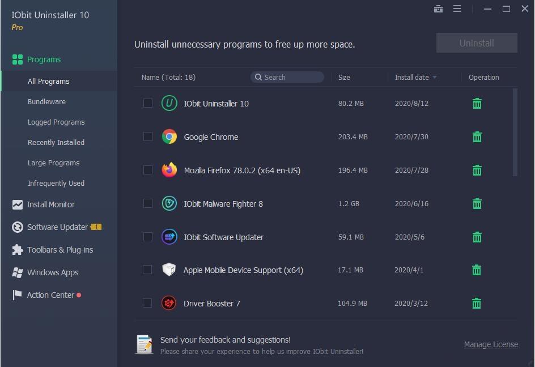Image resolution: width=535 pixels, height=367 pixels.
Task: Sort by Name (Total: 18) header
Action: coord(168,78)
